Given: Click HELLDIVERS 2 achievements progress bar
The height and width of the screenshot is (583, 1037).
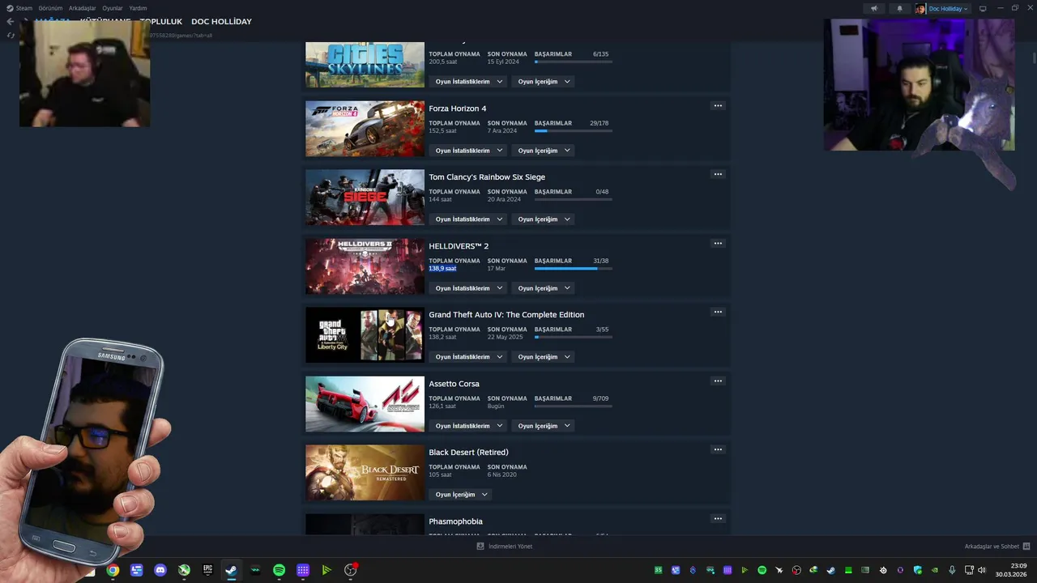Looking at the screenshot, I should coord(574,269).
